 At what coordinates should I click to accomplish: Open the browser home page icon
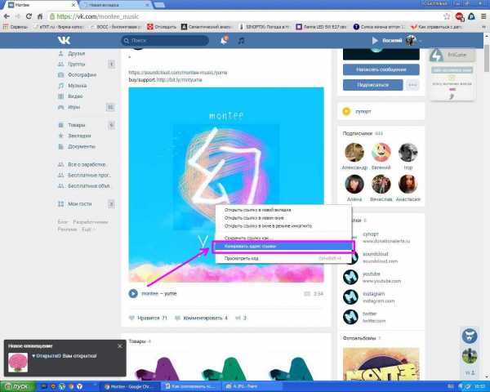[x=40, y=16]
